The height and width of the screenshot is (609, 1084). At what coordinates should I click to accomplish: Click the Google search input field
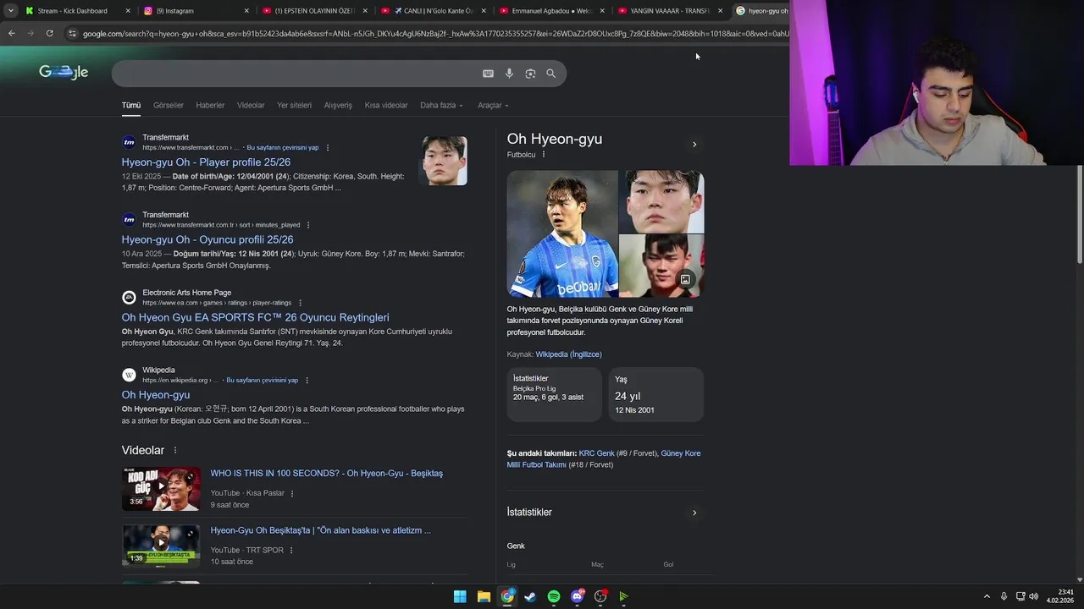[x=296, y=74]
